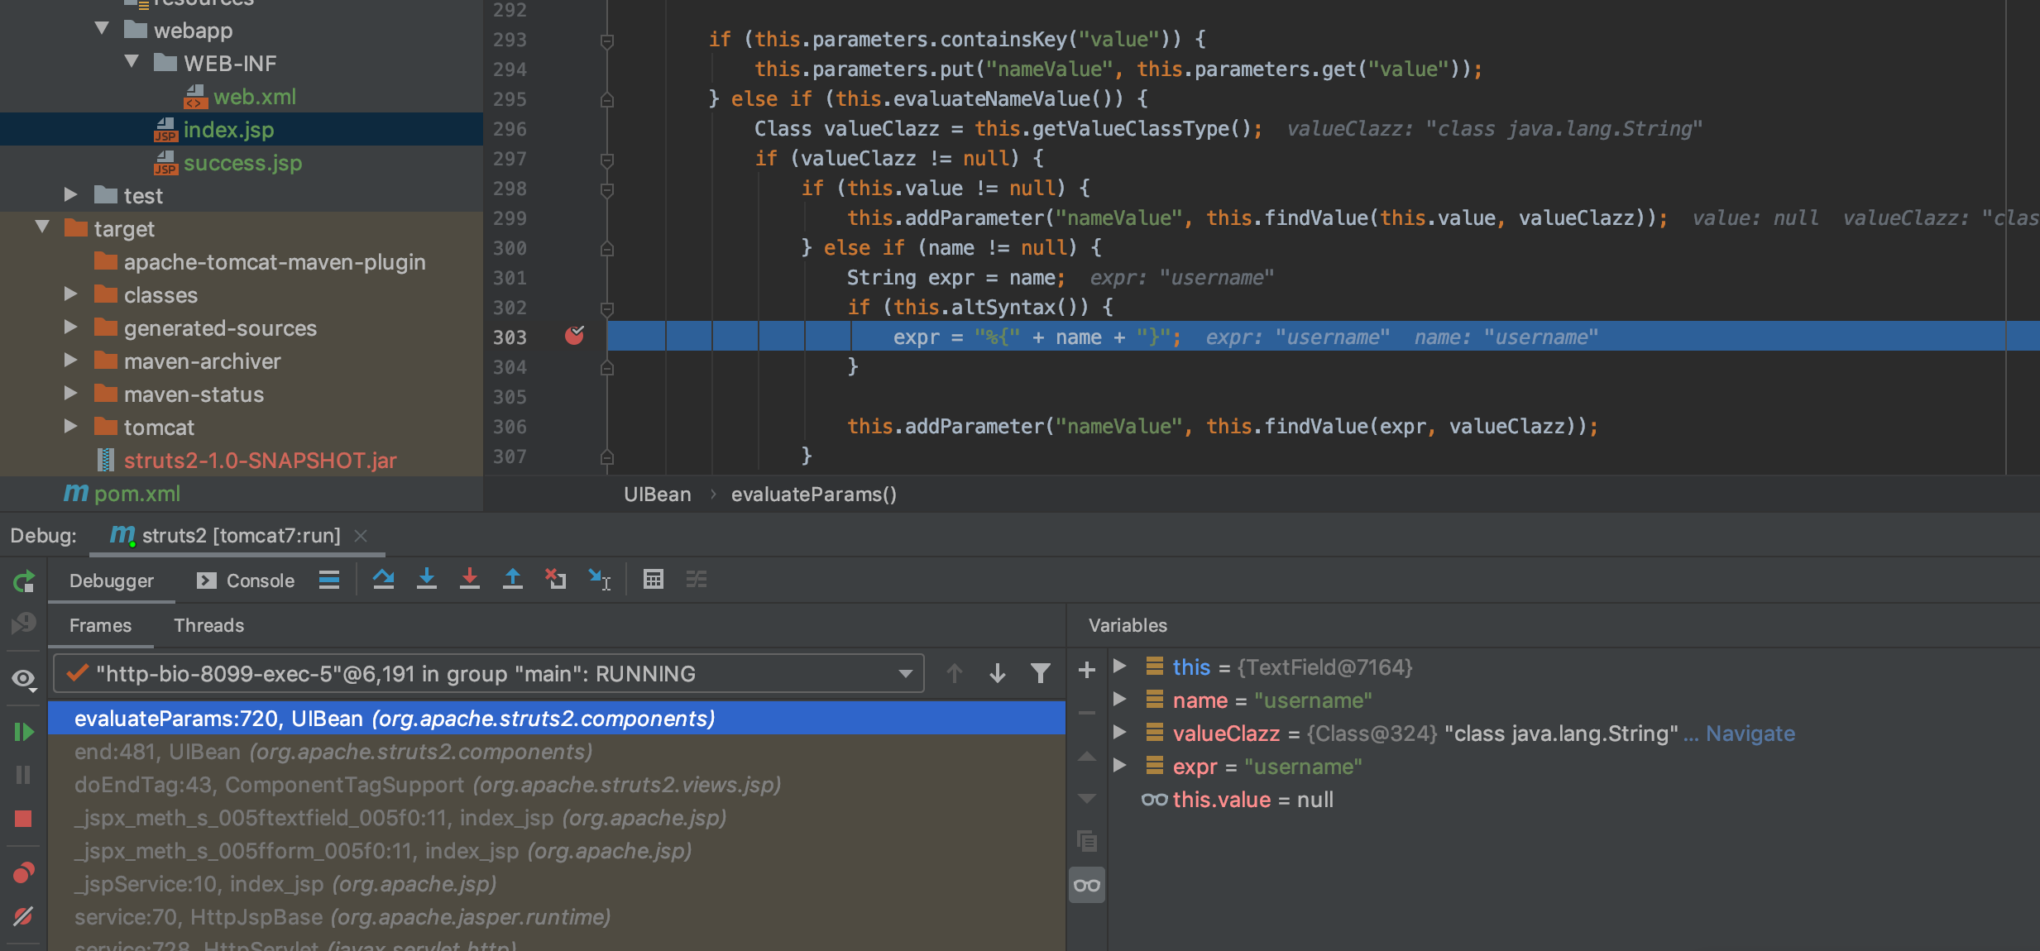This screenshot has height=951, width=2040.
Task: Collapse WEB-INF folder
Action: (x=132, y=62)
